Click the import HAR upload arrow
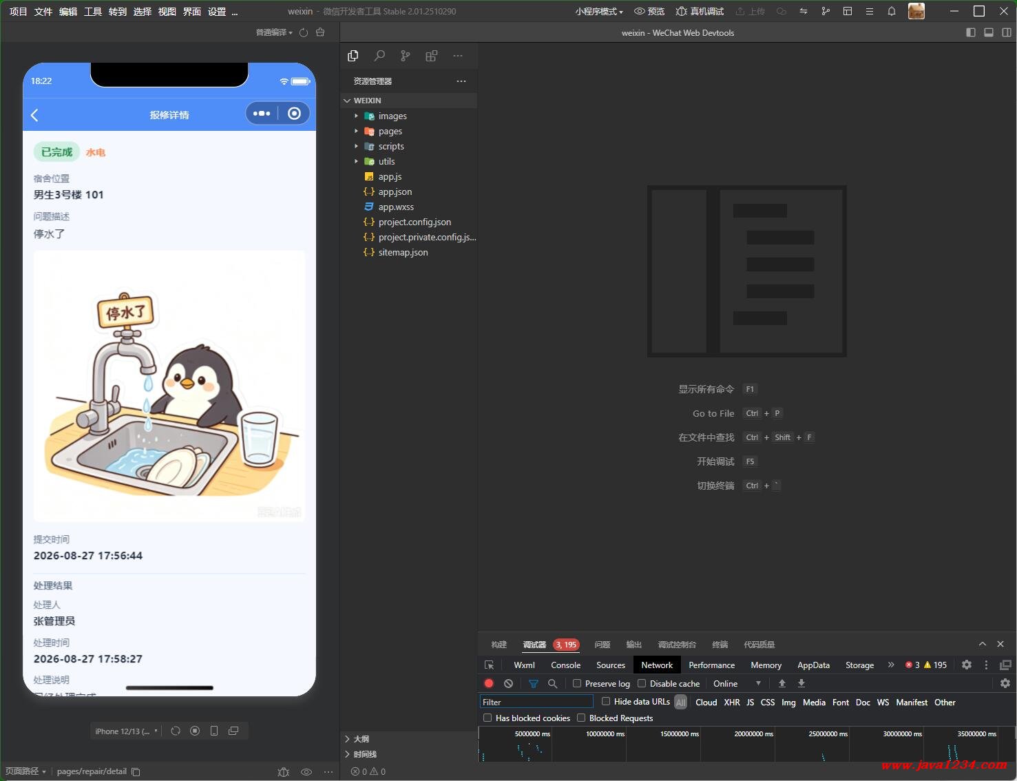Viewport: 1017px width, 781px height. pyautogui.click(x=782, y=683)
